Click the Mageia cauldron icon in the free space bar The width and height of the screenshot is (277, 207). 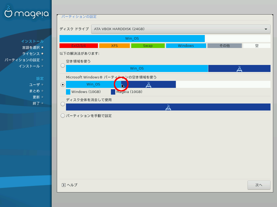[239, 69]
